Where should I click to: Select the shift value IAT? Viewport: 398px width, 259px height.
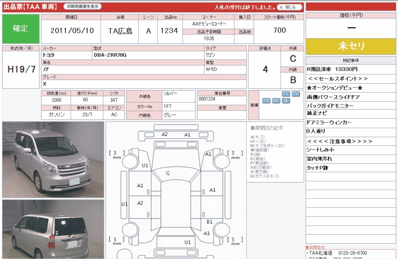click(x=114, y=100)
